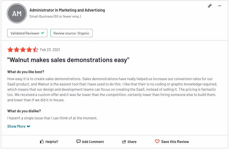Screen dimensions: 229x149
Task: Click the Share arrow icon
Action: click(124, 142)
